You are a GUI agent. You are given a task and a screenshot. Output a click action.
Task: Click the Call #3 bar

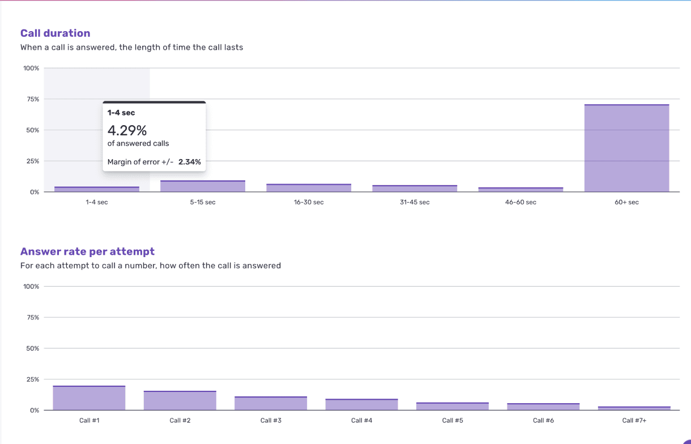pos(271,403)
